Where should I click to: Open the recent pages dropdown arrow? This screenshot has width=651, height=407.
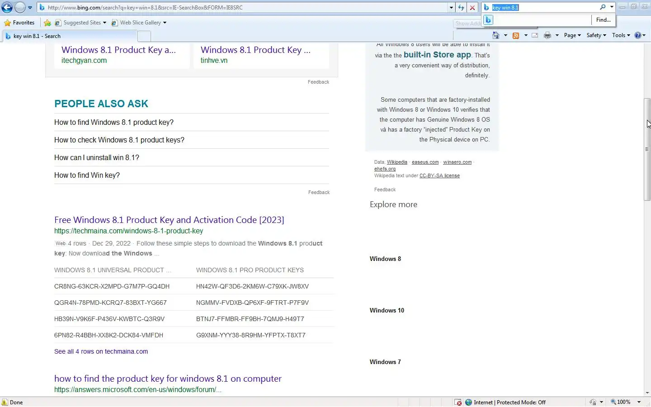[x=30, y=8]
